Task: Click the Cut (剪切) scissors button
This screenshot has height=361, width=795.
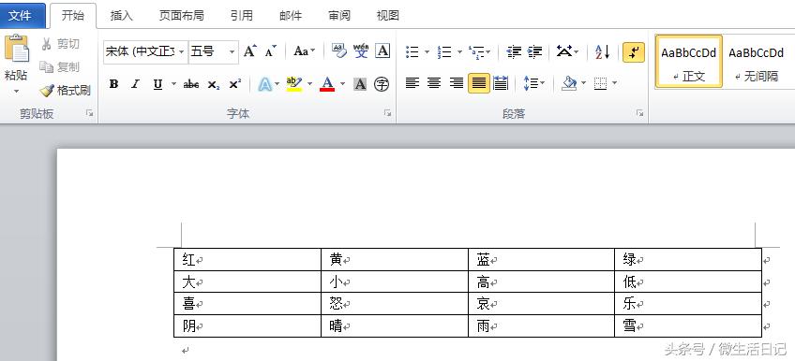Action: pyautogui.click(x=60, y=45)
